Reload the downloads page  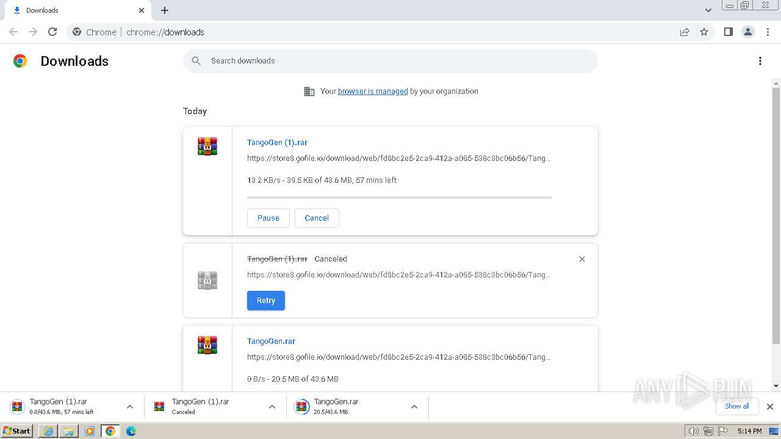pyautogui.click(x=52, y=32)
